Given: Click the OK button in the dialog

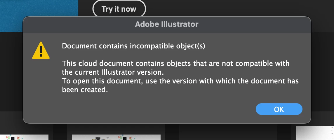Looking at the screenshot, I should pos(279,109).
